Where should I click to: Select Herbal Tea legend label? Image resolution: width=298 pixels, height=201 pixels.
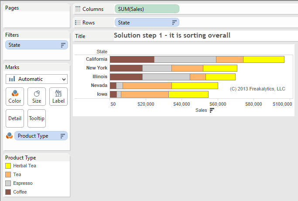click(x=24, y=166)
